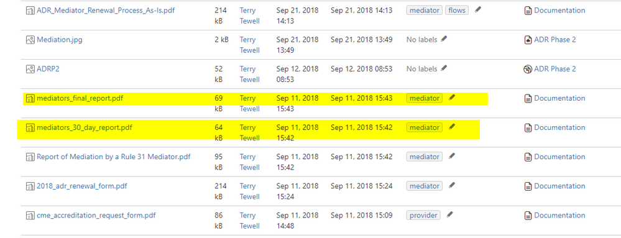Click the edit labels pencil for ADR_Mediator_Renewal_Process_As-Is.pdf
621x238 pixels.
coord(478,10)
